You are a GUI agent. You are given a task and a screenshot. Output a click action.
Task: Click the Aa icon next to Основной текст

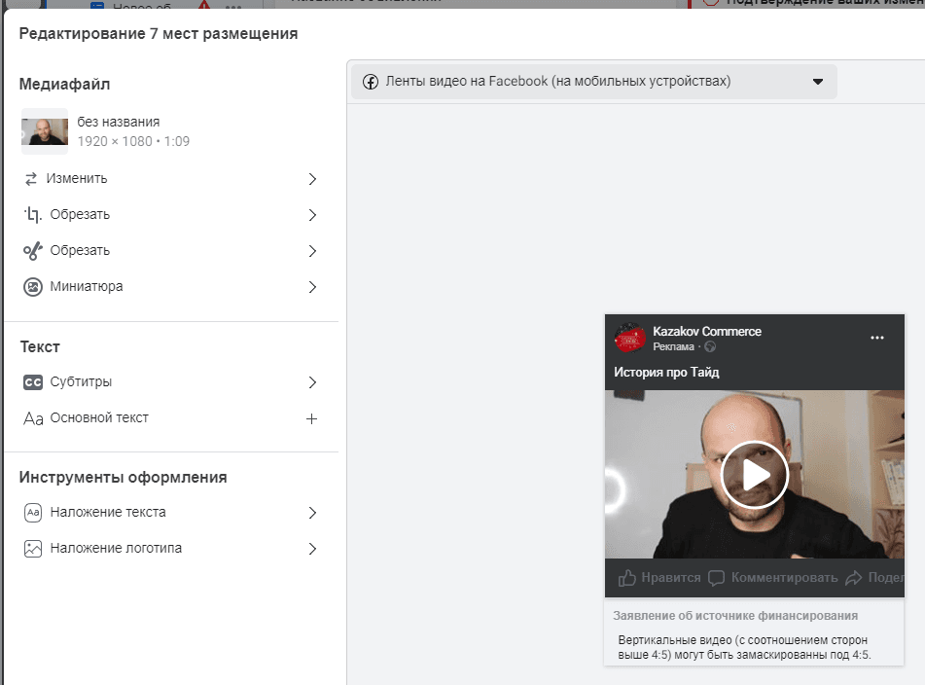coord(33,418)
